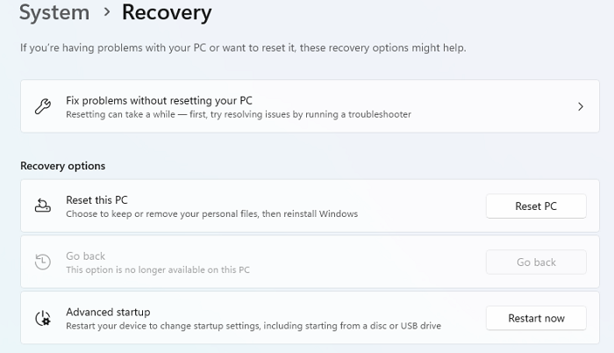The width and height of the screenshot is (614, 353).
Task: Click the 'Restart your device' description text
Action: [x=253, y=326]
